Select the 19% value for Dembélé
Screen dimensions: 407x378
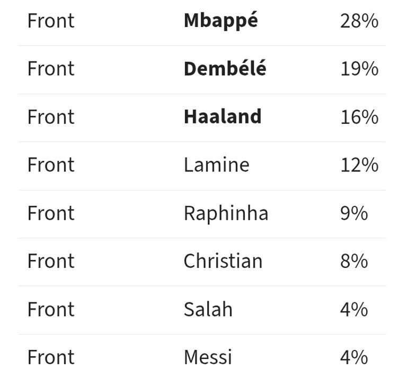[359, 69]
